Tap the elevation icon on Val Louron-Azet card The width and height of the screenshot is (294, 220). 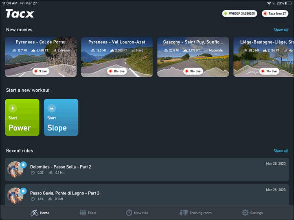[112, 50]
